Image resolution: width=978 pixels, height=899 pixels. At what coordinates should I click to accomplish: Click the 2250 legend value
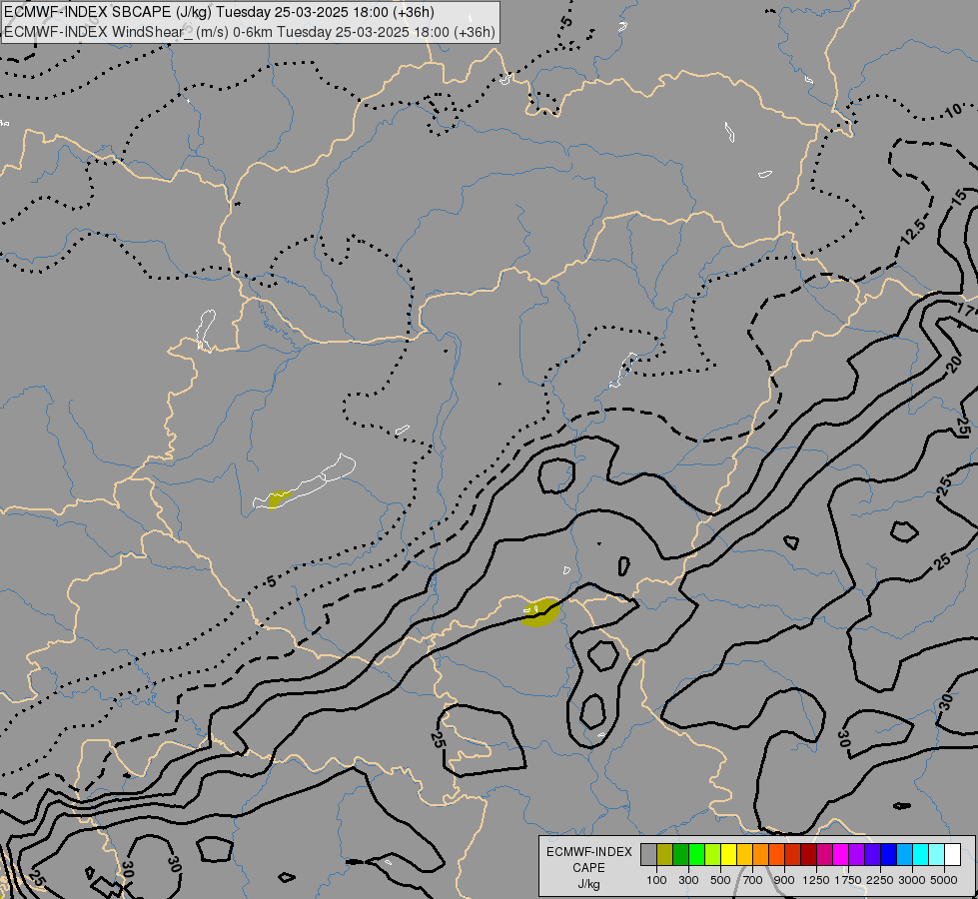point(880,880)
